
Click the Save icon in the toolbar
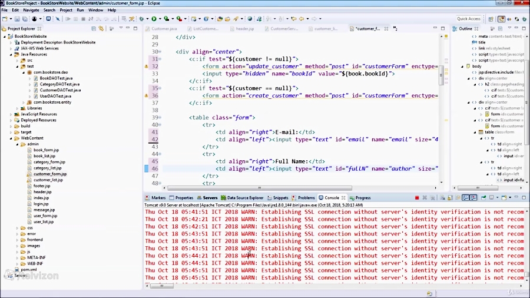[x=17, y=19]
